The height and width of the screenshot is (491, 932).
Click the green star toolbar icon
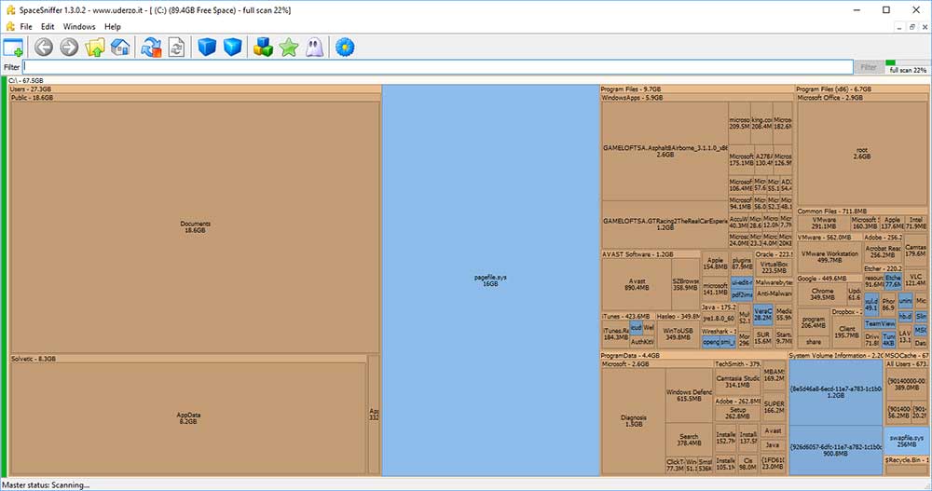[x=289, y=47]
